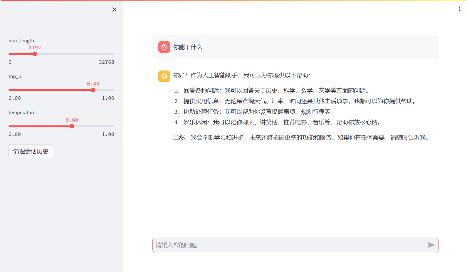Click the 8192 value above the max_length slider
467x272 pixels.
[x=35, y=48]
